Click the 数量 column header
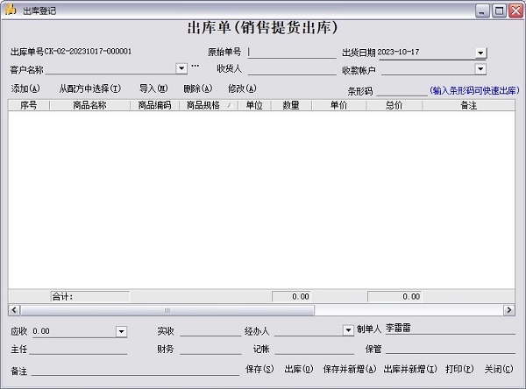 tap(291, 105)
